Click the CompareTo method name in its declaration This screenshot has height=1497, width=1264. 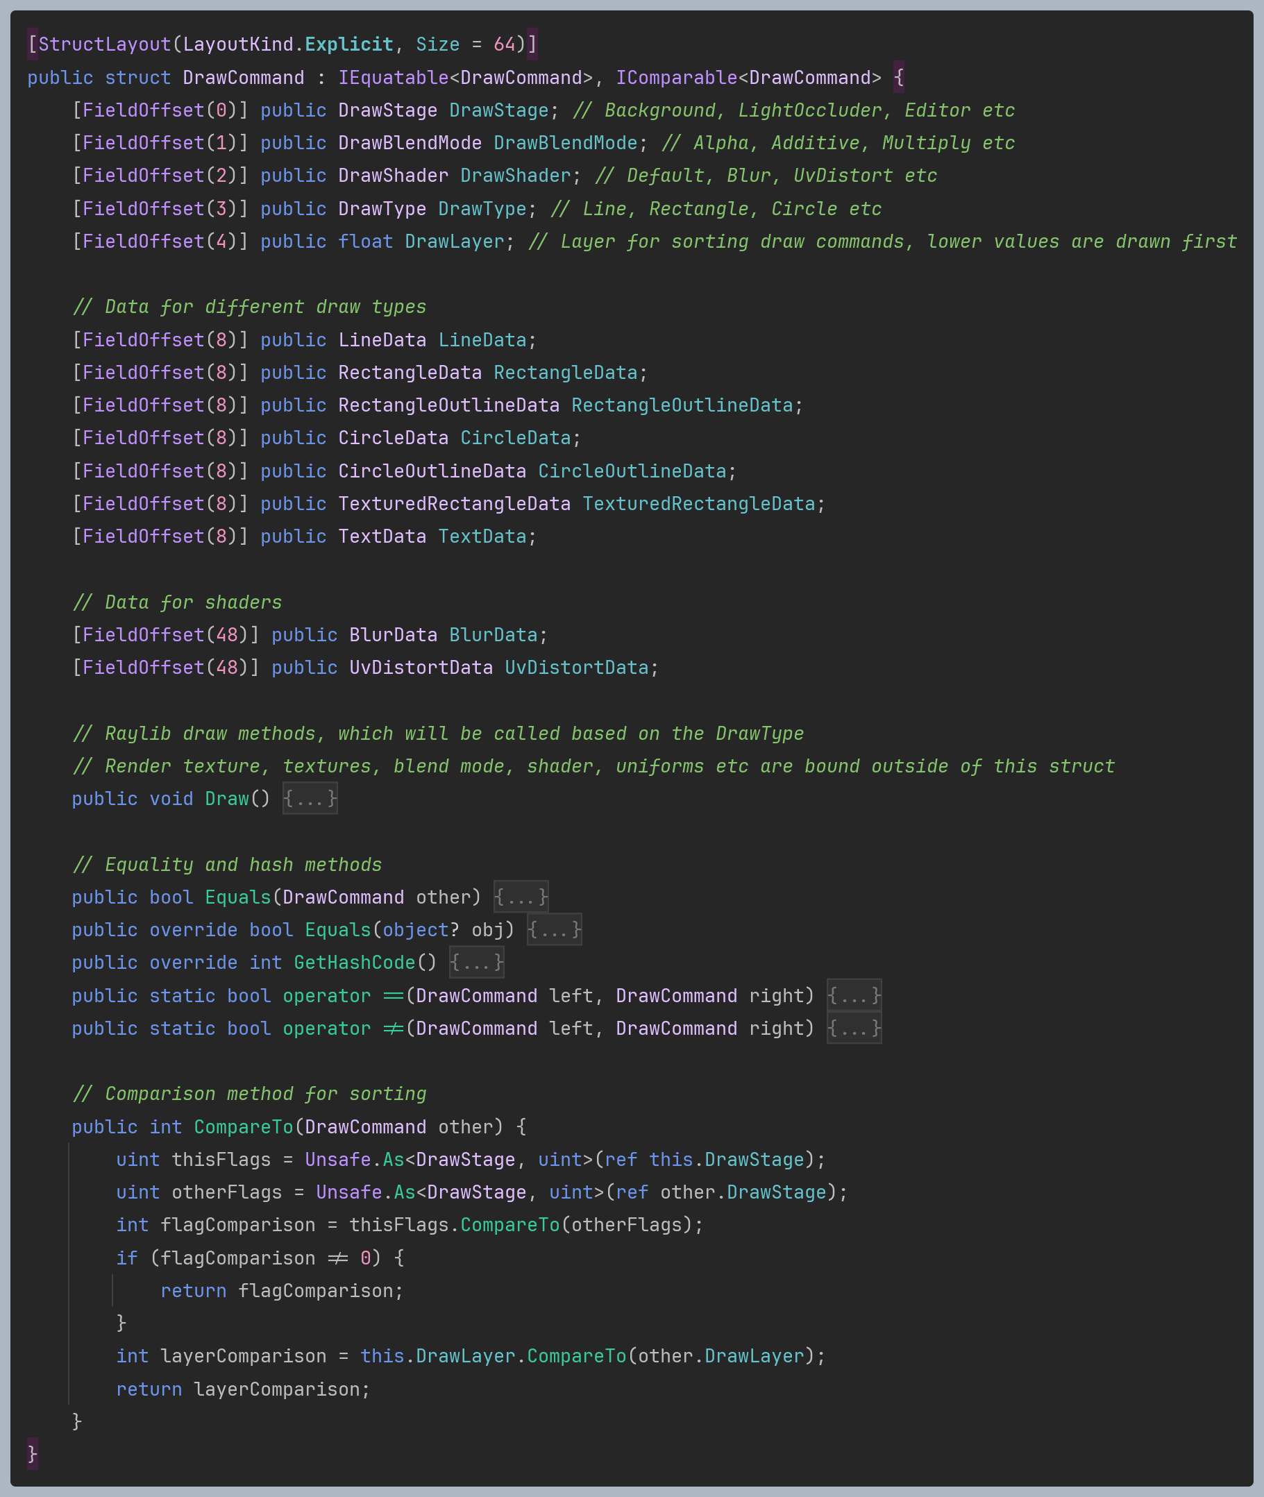[244, 1126]
